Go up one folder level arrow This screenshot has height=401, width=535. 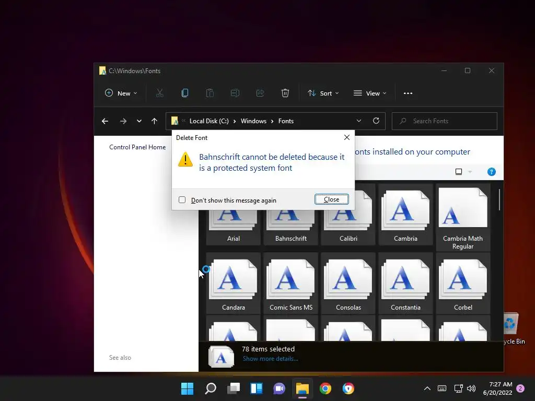click(x=154, y=121)
